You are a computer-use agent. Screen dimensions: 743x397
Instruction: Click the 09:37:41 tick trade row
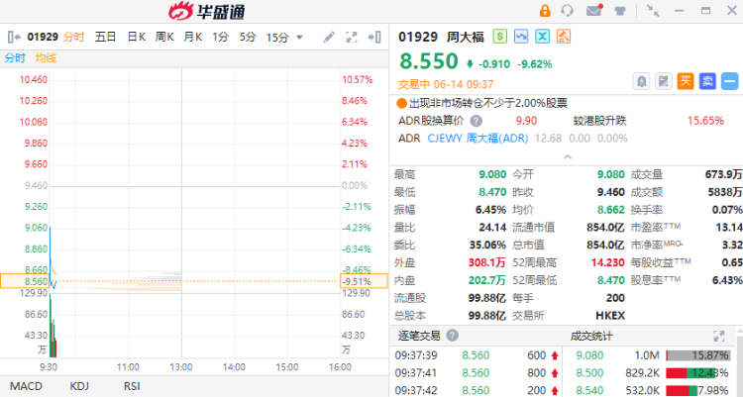478,373
